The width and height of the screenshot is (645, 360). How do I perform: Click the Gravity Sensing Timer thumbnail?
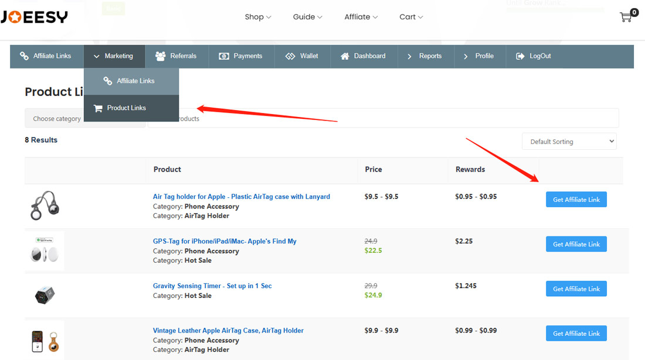(x=45, y=295)
